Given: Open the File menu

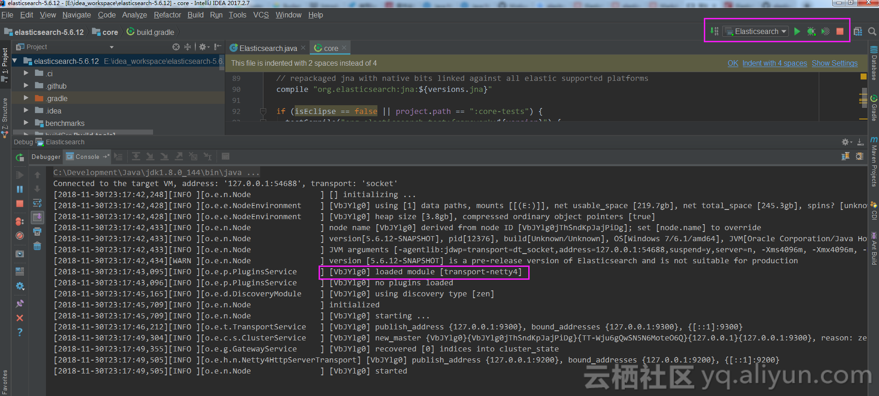Looking at the screenshot, I should point(7,15).
